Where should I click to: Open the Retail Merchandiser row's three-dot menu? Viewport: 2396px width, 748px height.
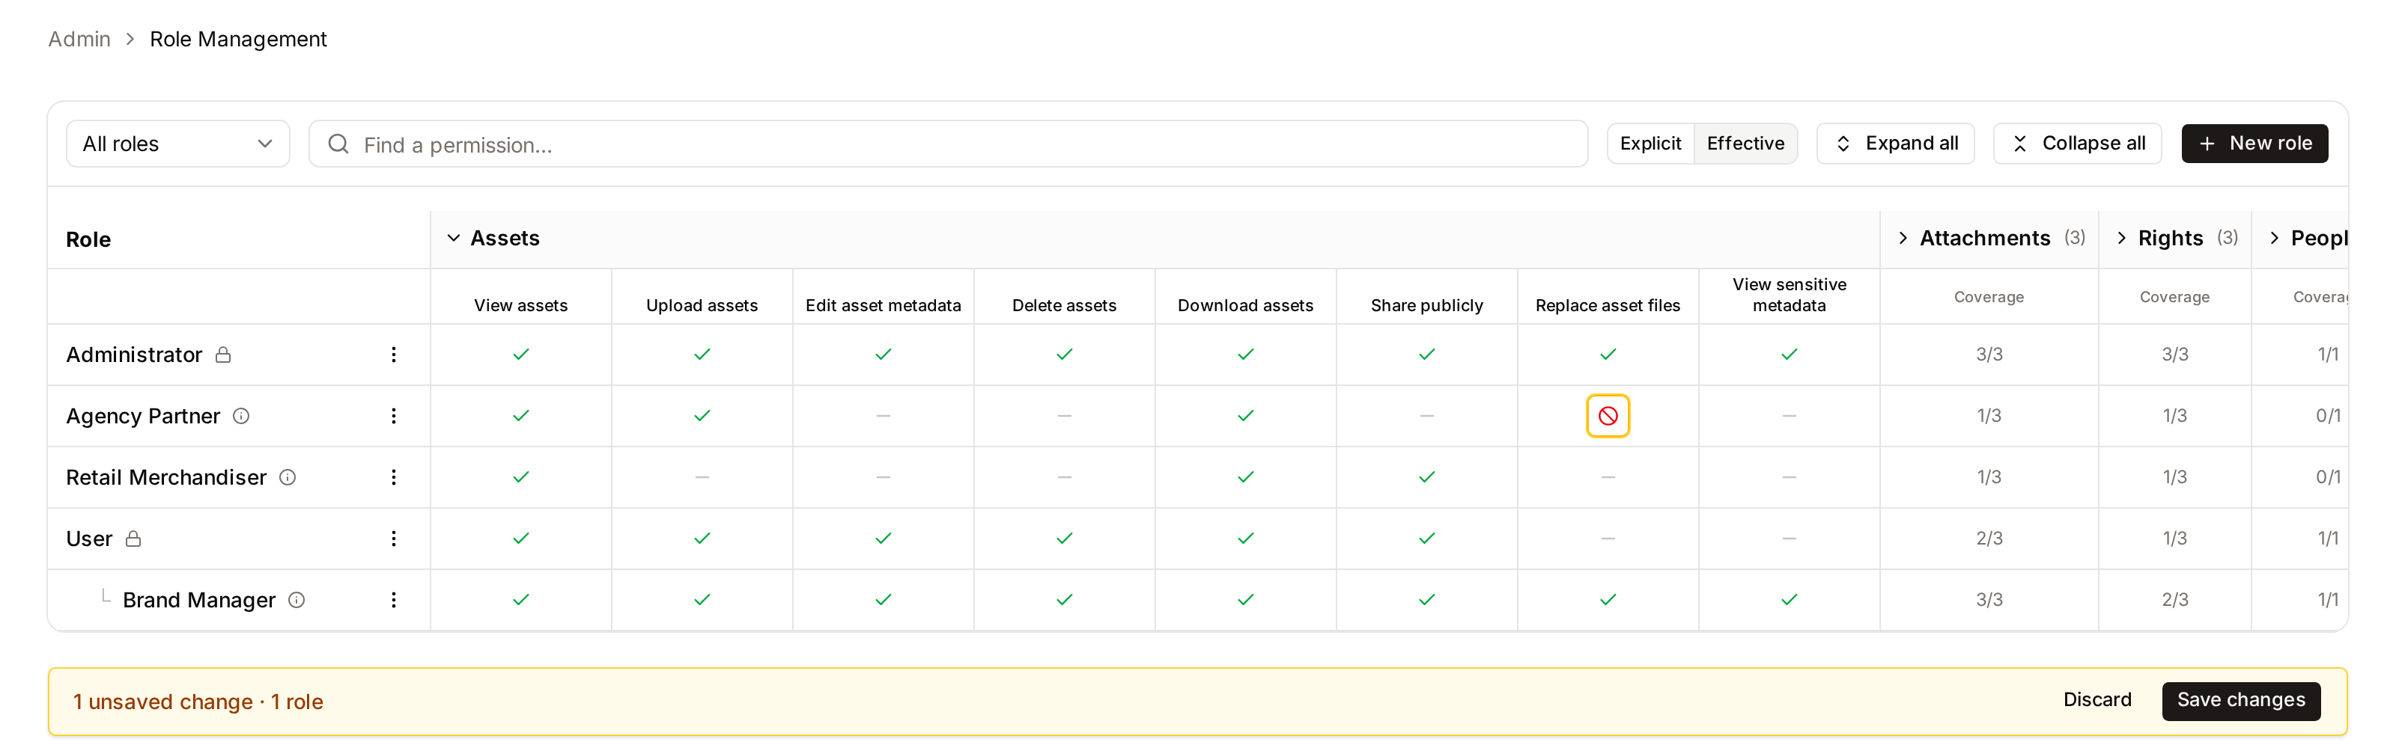393,476
